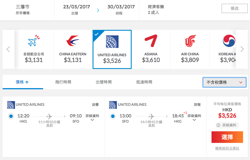250x160 pixels.
Task: Select the Korean Air taegeuk logo
Action: (x=229, y=41)
